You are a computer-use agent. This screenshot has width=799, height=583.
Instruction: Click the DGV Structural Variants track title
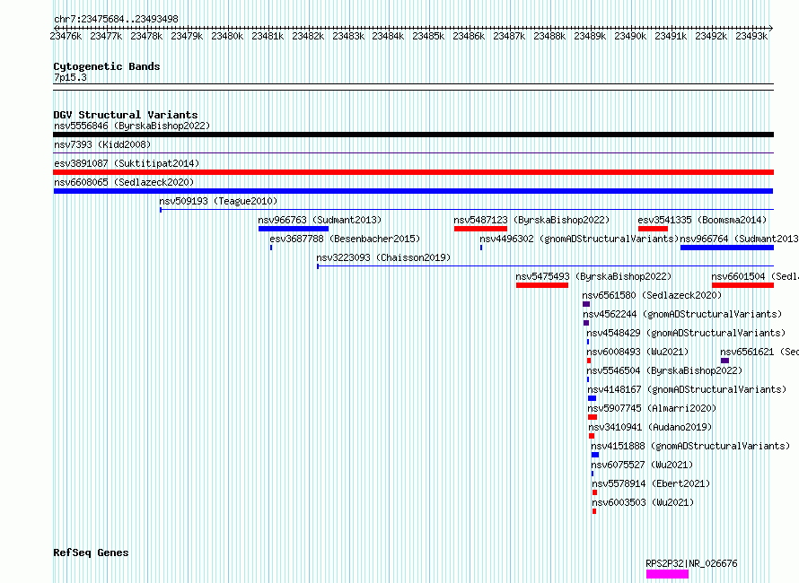pos(126,115)
